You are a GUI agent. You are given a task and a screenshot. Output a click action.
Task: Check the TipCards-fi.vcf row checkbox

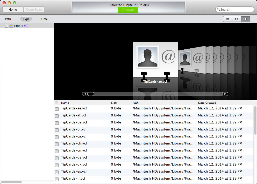tap(57, 179)
